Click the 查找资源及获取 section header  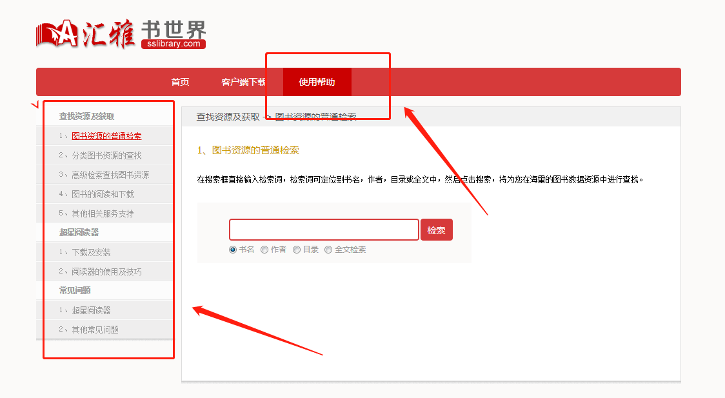(x=86, y=117)
